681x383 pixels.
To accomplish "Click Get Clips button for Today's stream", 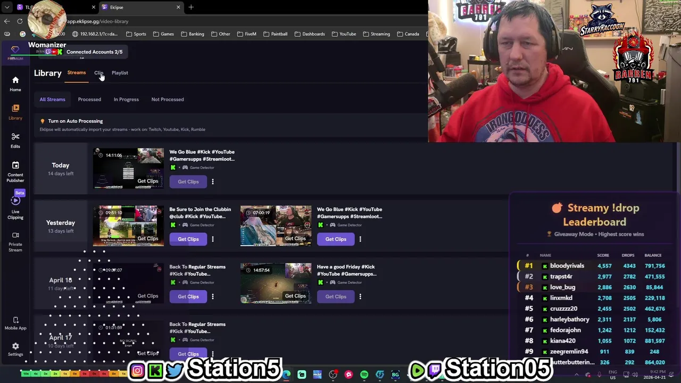I will 188,182.
